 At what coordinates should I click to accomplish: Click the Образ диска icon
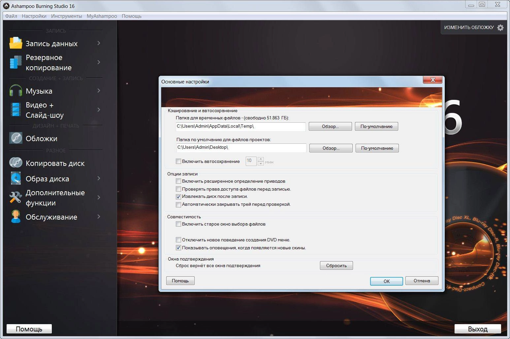[16, 178]
